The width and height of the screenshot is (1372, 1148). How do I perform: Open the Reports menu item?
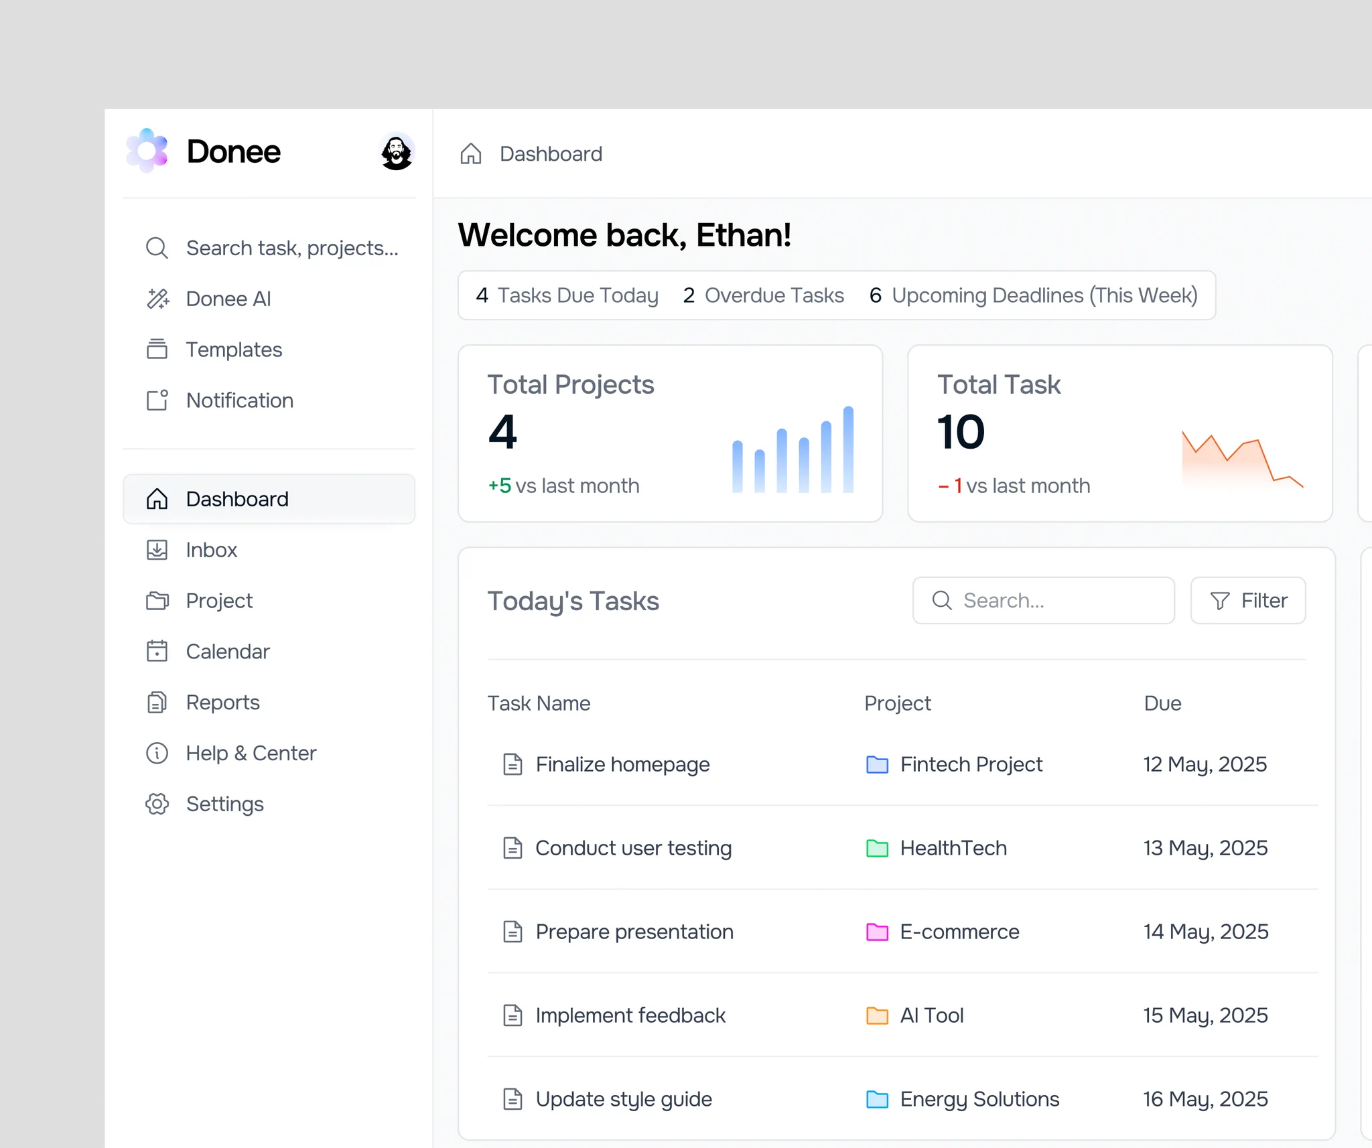[x=269, y=702]
